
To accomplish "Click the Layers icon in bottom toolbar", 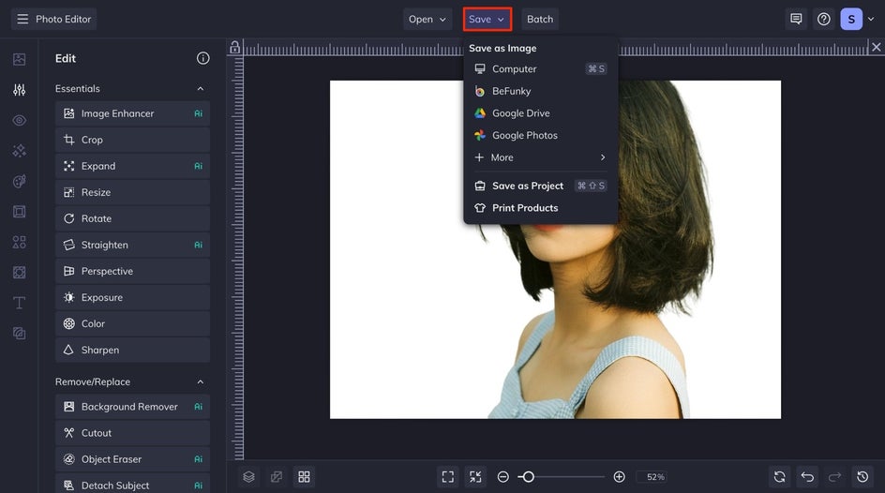I will tap(248, 477).
